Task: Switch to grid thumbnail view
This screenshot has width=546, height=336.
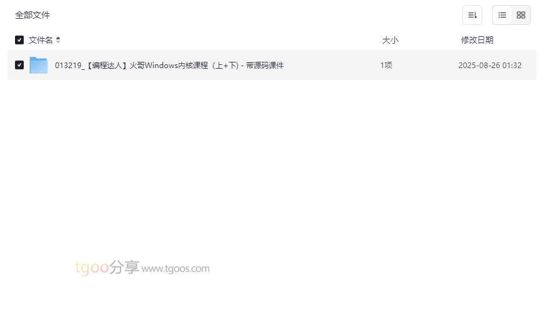Action: [x=520, y=15]
